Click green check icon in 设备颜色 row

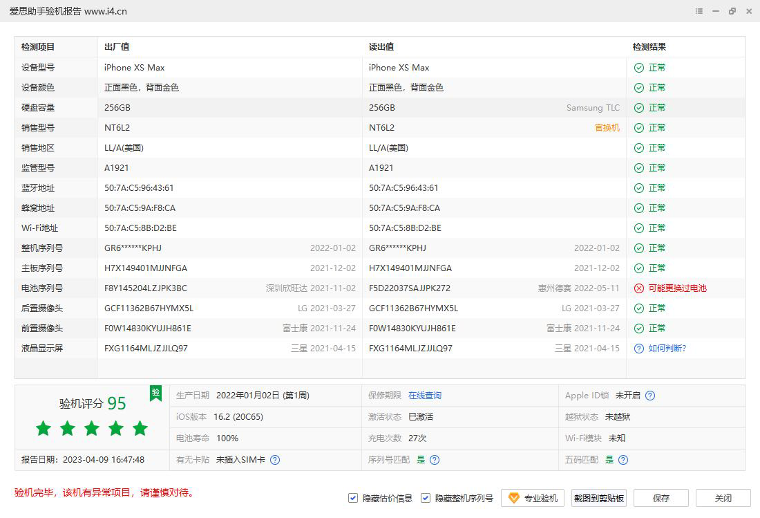point(639,88)
